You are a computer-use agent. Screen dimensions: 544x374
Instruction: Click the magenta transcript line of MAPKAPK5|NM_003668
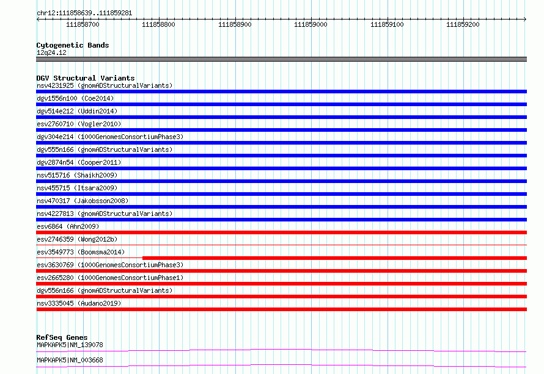281,365
